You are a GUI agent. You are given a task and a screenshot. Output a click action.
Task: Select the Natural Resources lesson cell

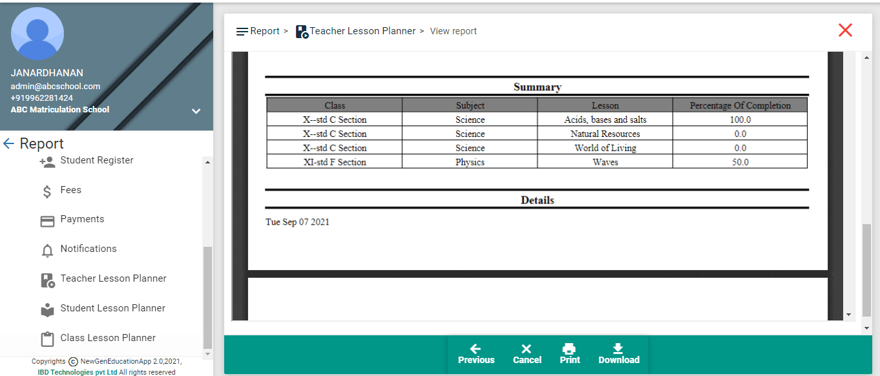pos(605,134)
